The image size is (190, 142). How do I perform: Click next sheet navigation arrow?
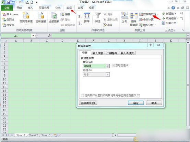click(x=9, y=135)
